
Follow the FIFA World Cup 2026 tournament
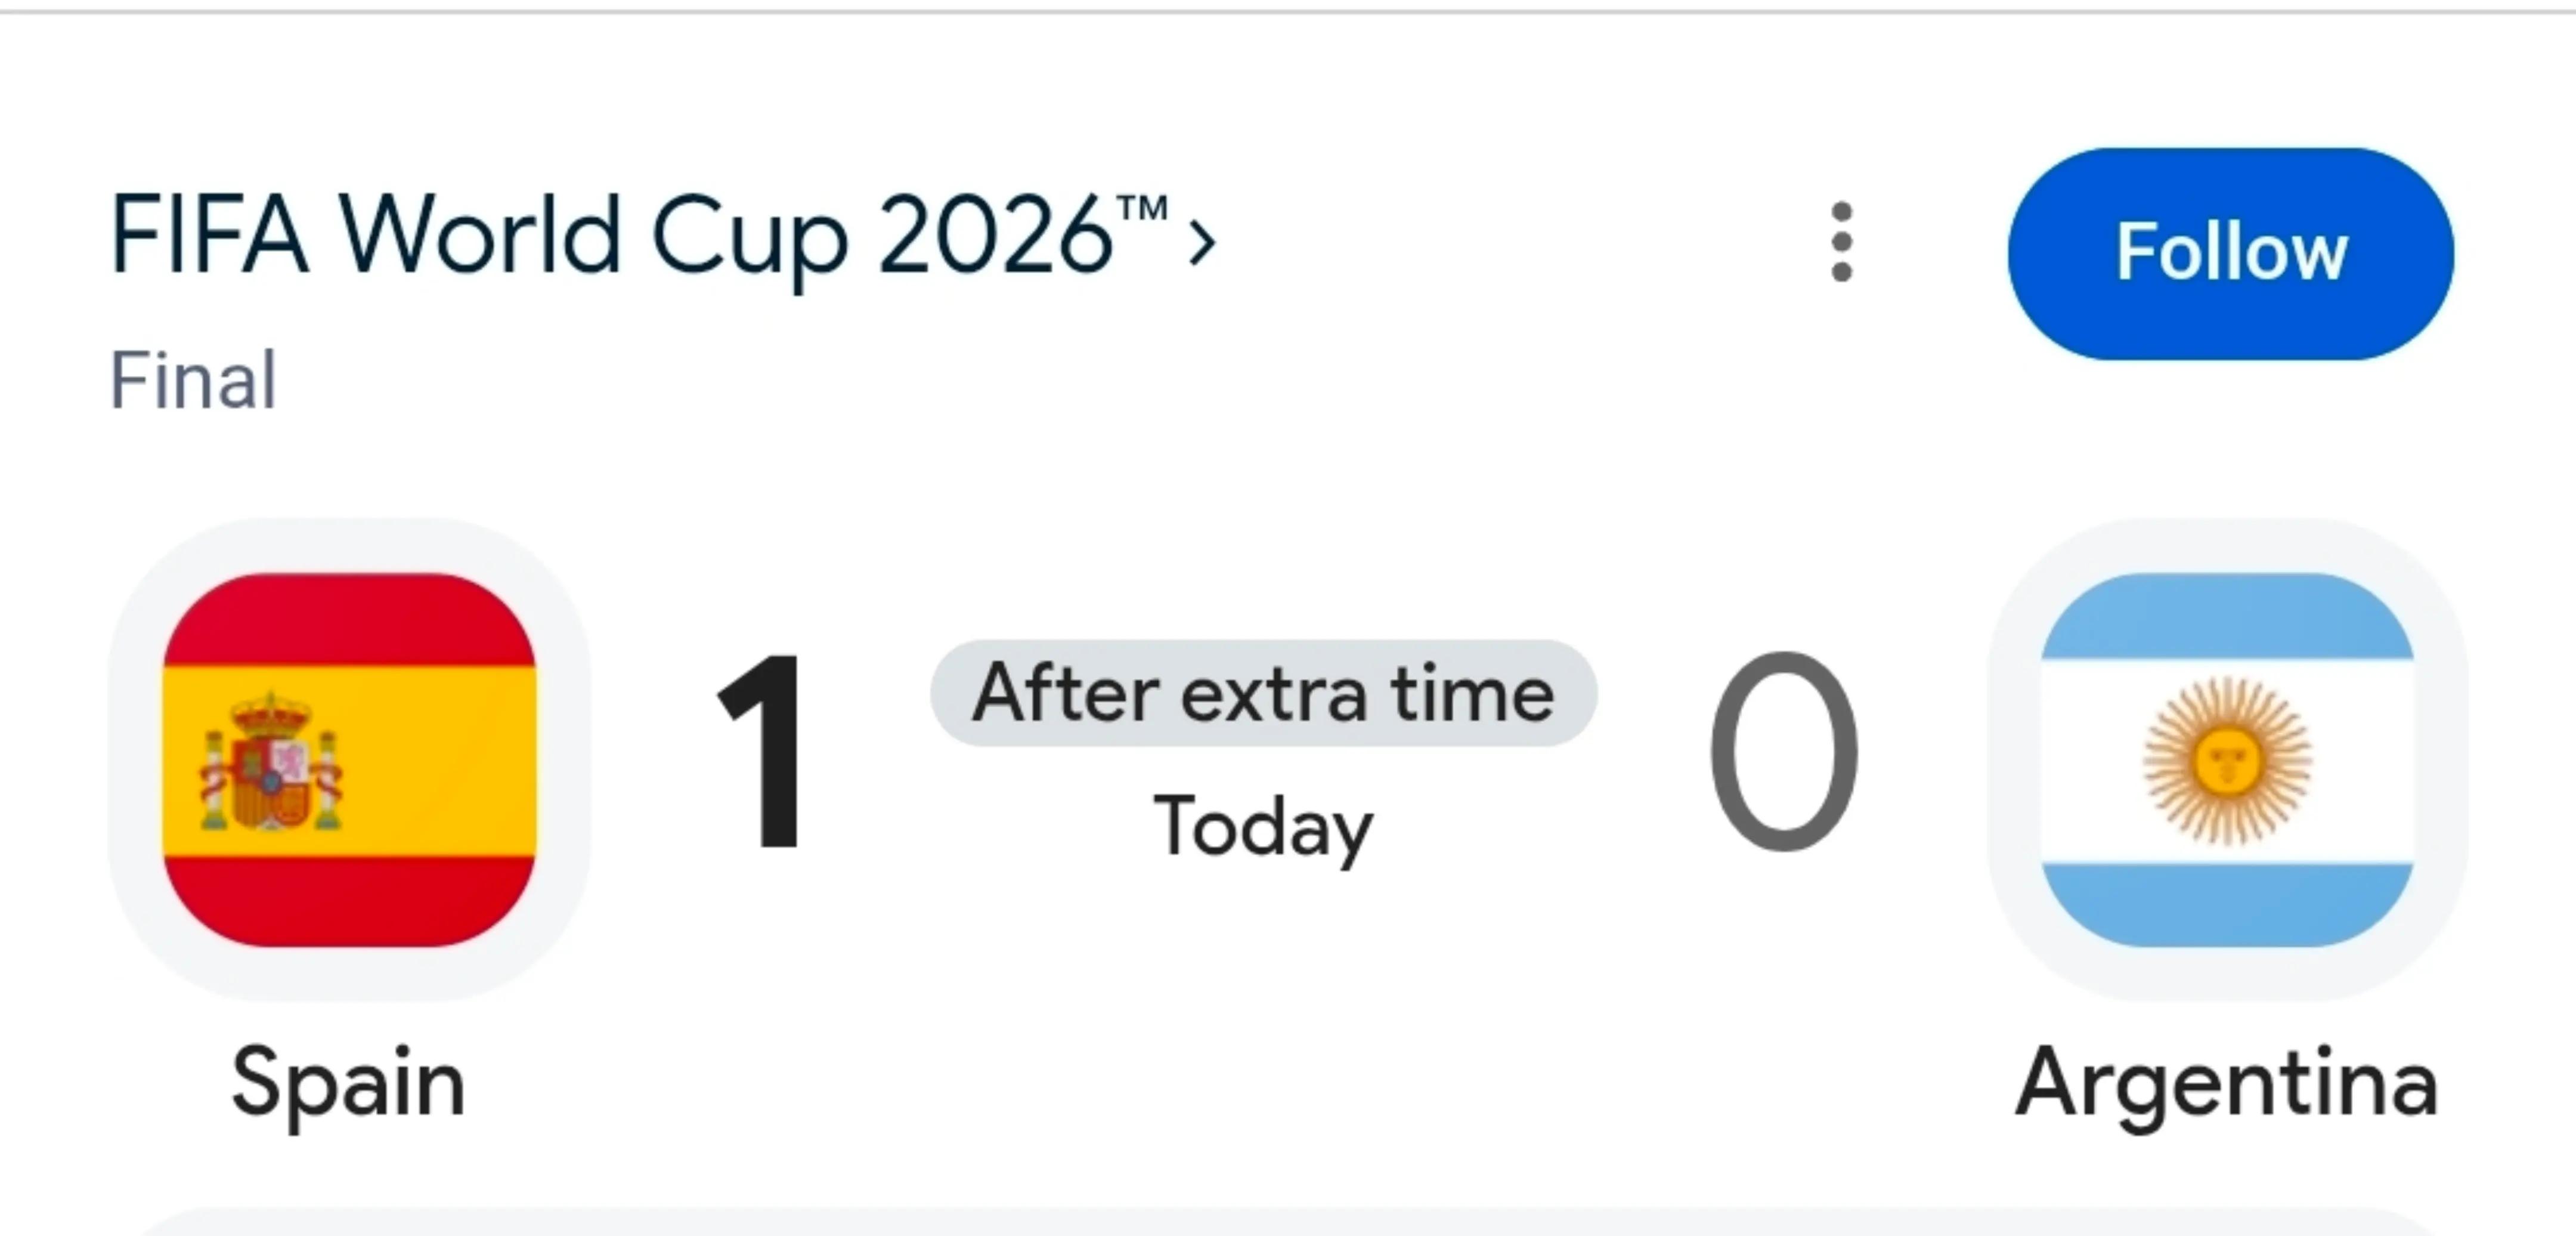(x=2230, y=253)
